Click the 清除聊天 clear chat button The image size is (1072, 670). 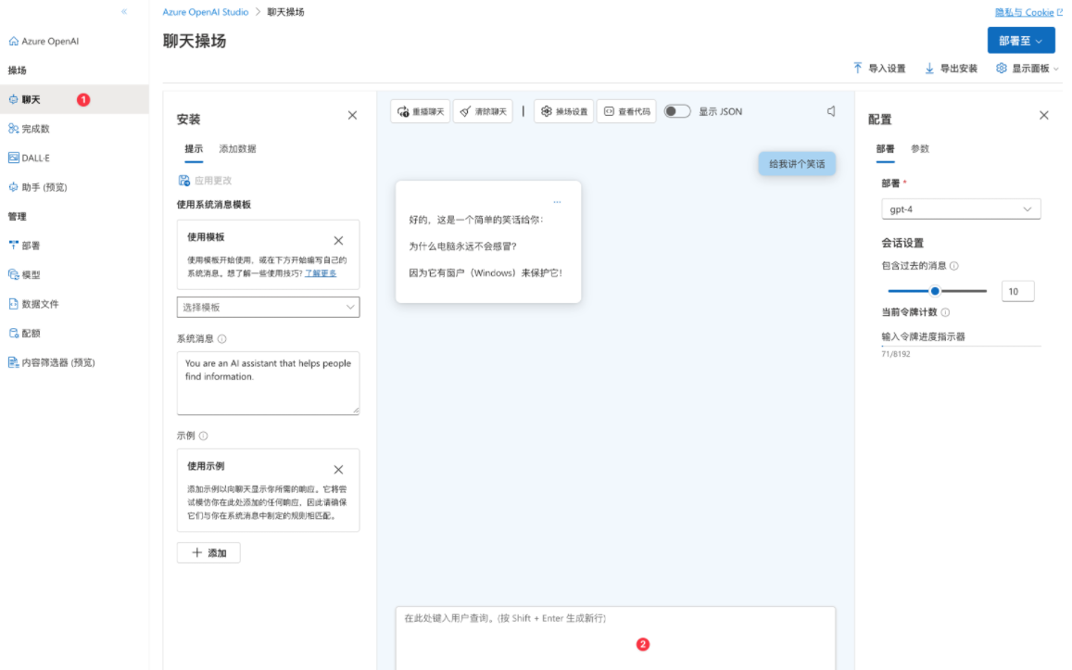[483, 111]
